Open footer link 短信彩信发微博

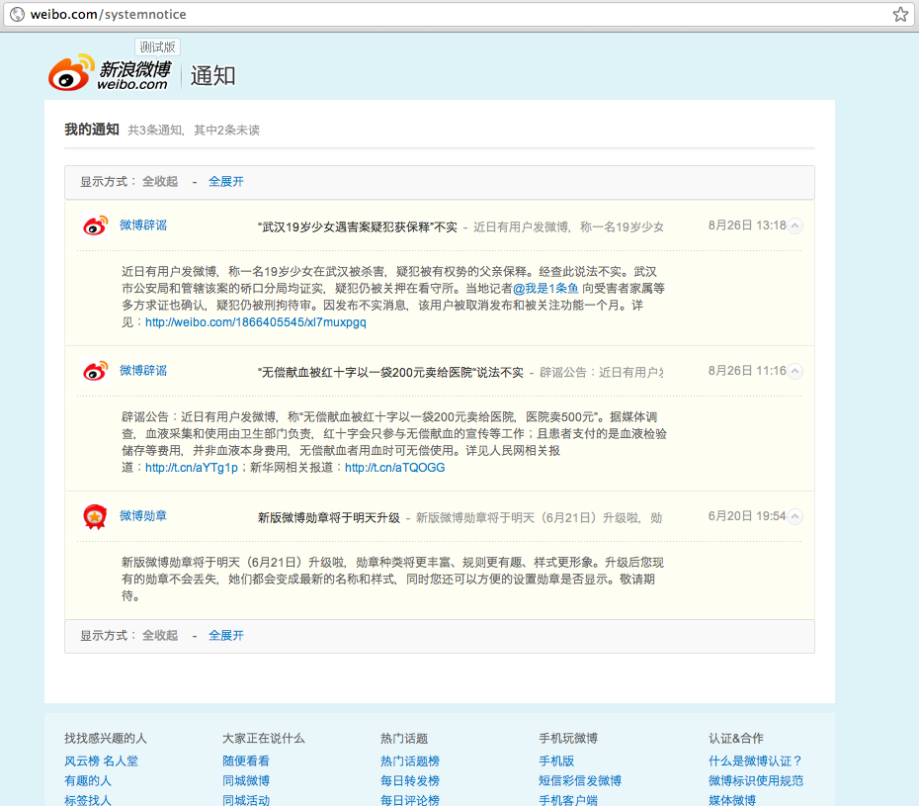pyautogui.click(x=580, y=781)
